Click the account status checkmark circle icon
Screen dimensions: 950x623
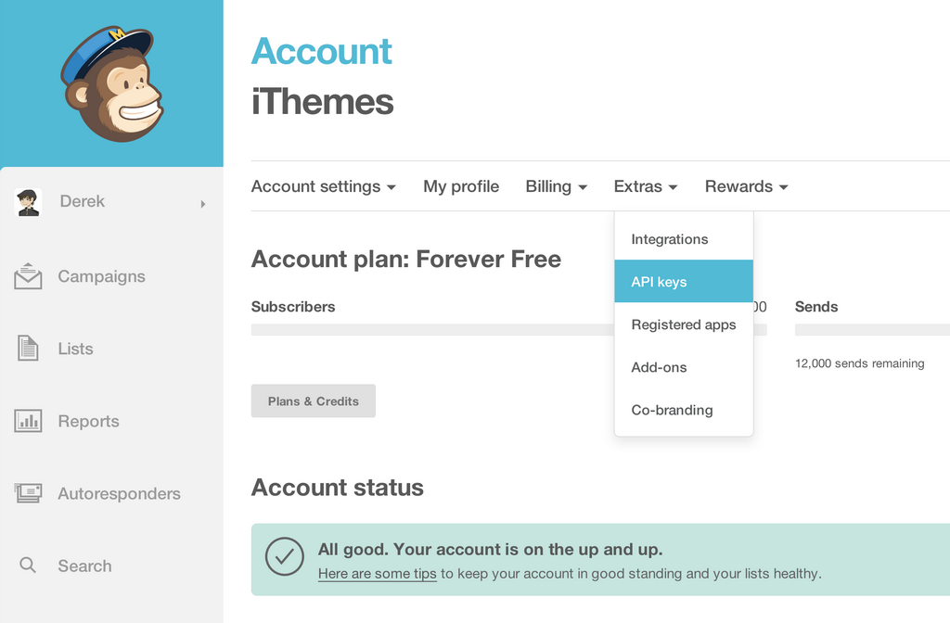(284, 556)
